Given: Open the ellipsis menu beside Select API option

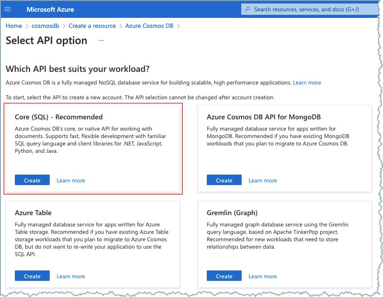Looking at the screenshot, I should point(101,40).
